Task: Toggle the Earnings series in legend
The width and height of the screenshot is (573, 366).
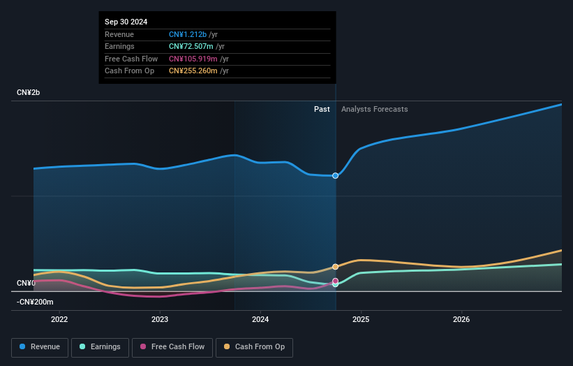Action: tap(101, 347)
